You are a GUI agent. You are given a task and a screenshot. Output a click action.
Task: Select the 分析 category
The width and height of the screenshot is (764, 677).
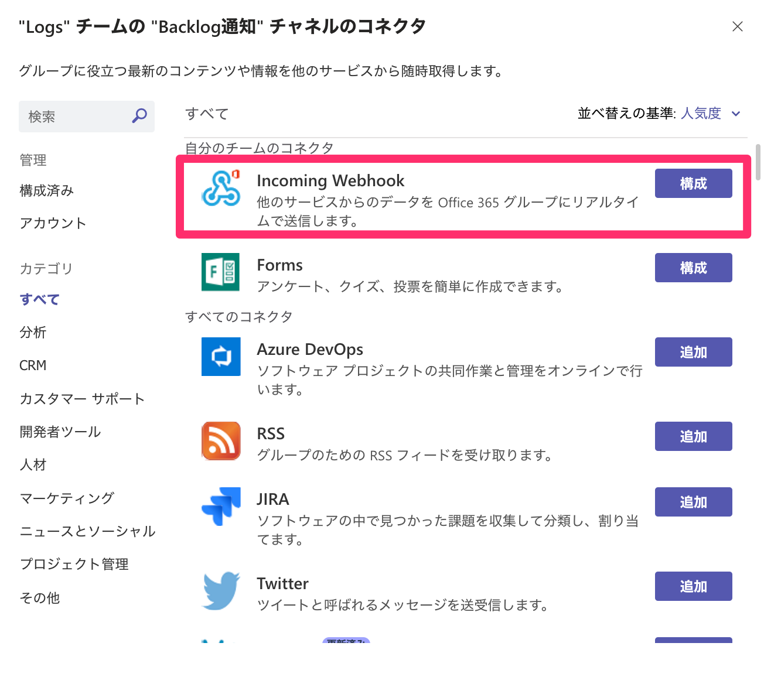[33, 332]
